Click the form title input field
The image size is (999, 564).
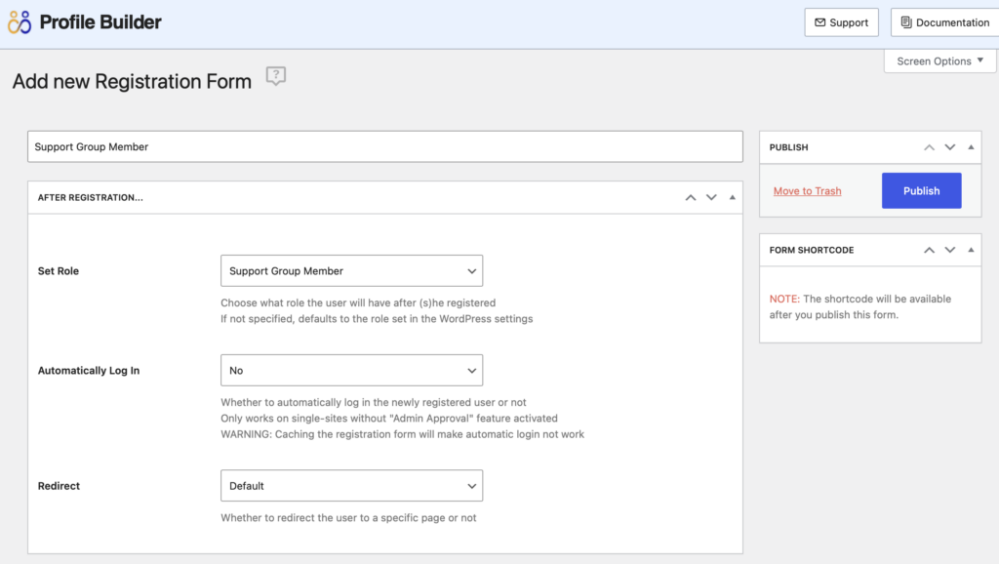coord(384,146)
